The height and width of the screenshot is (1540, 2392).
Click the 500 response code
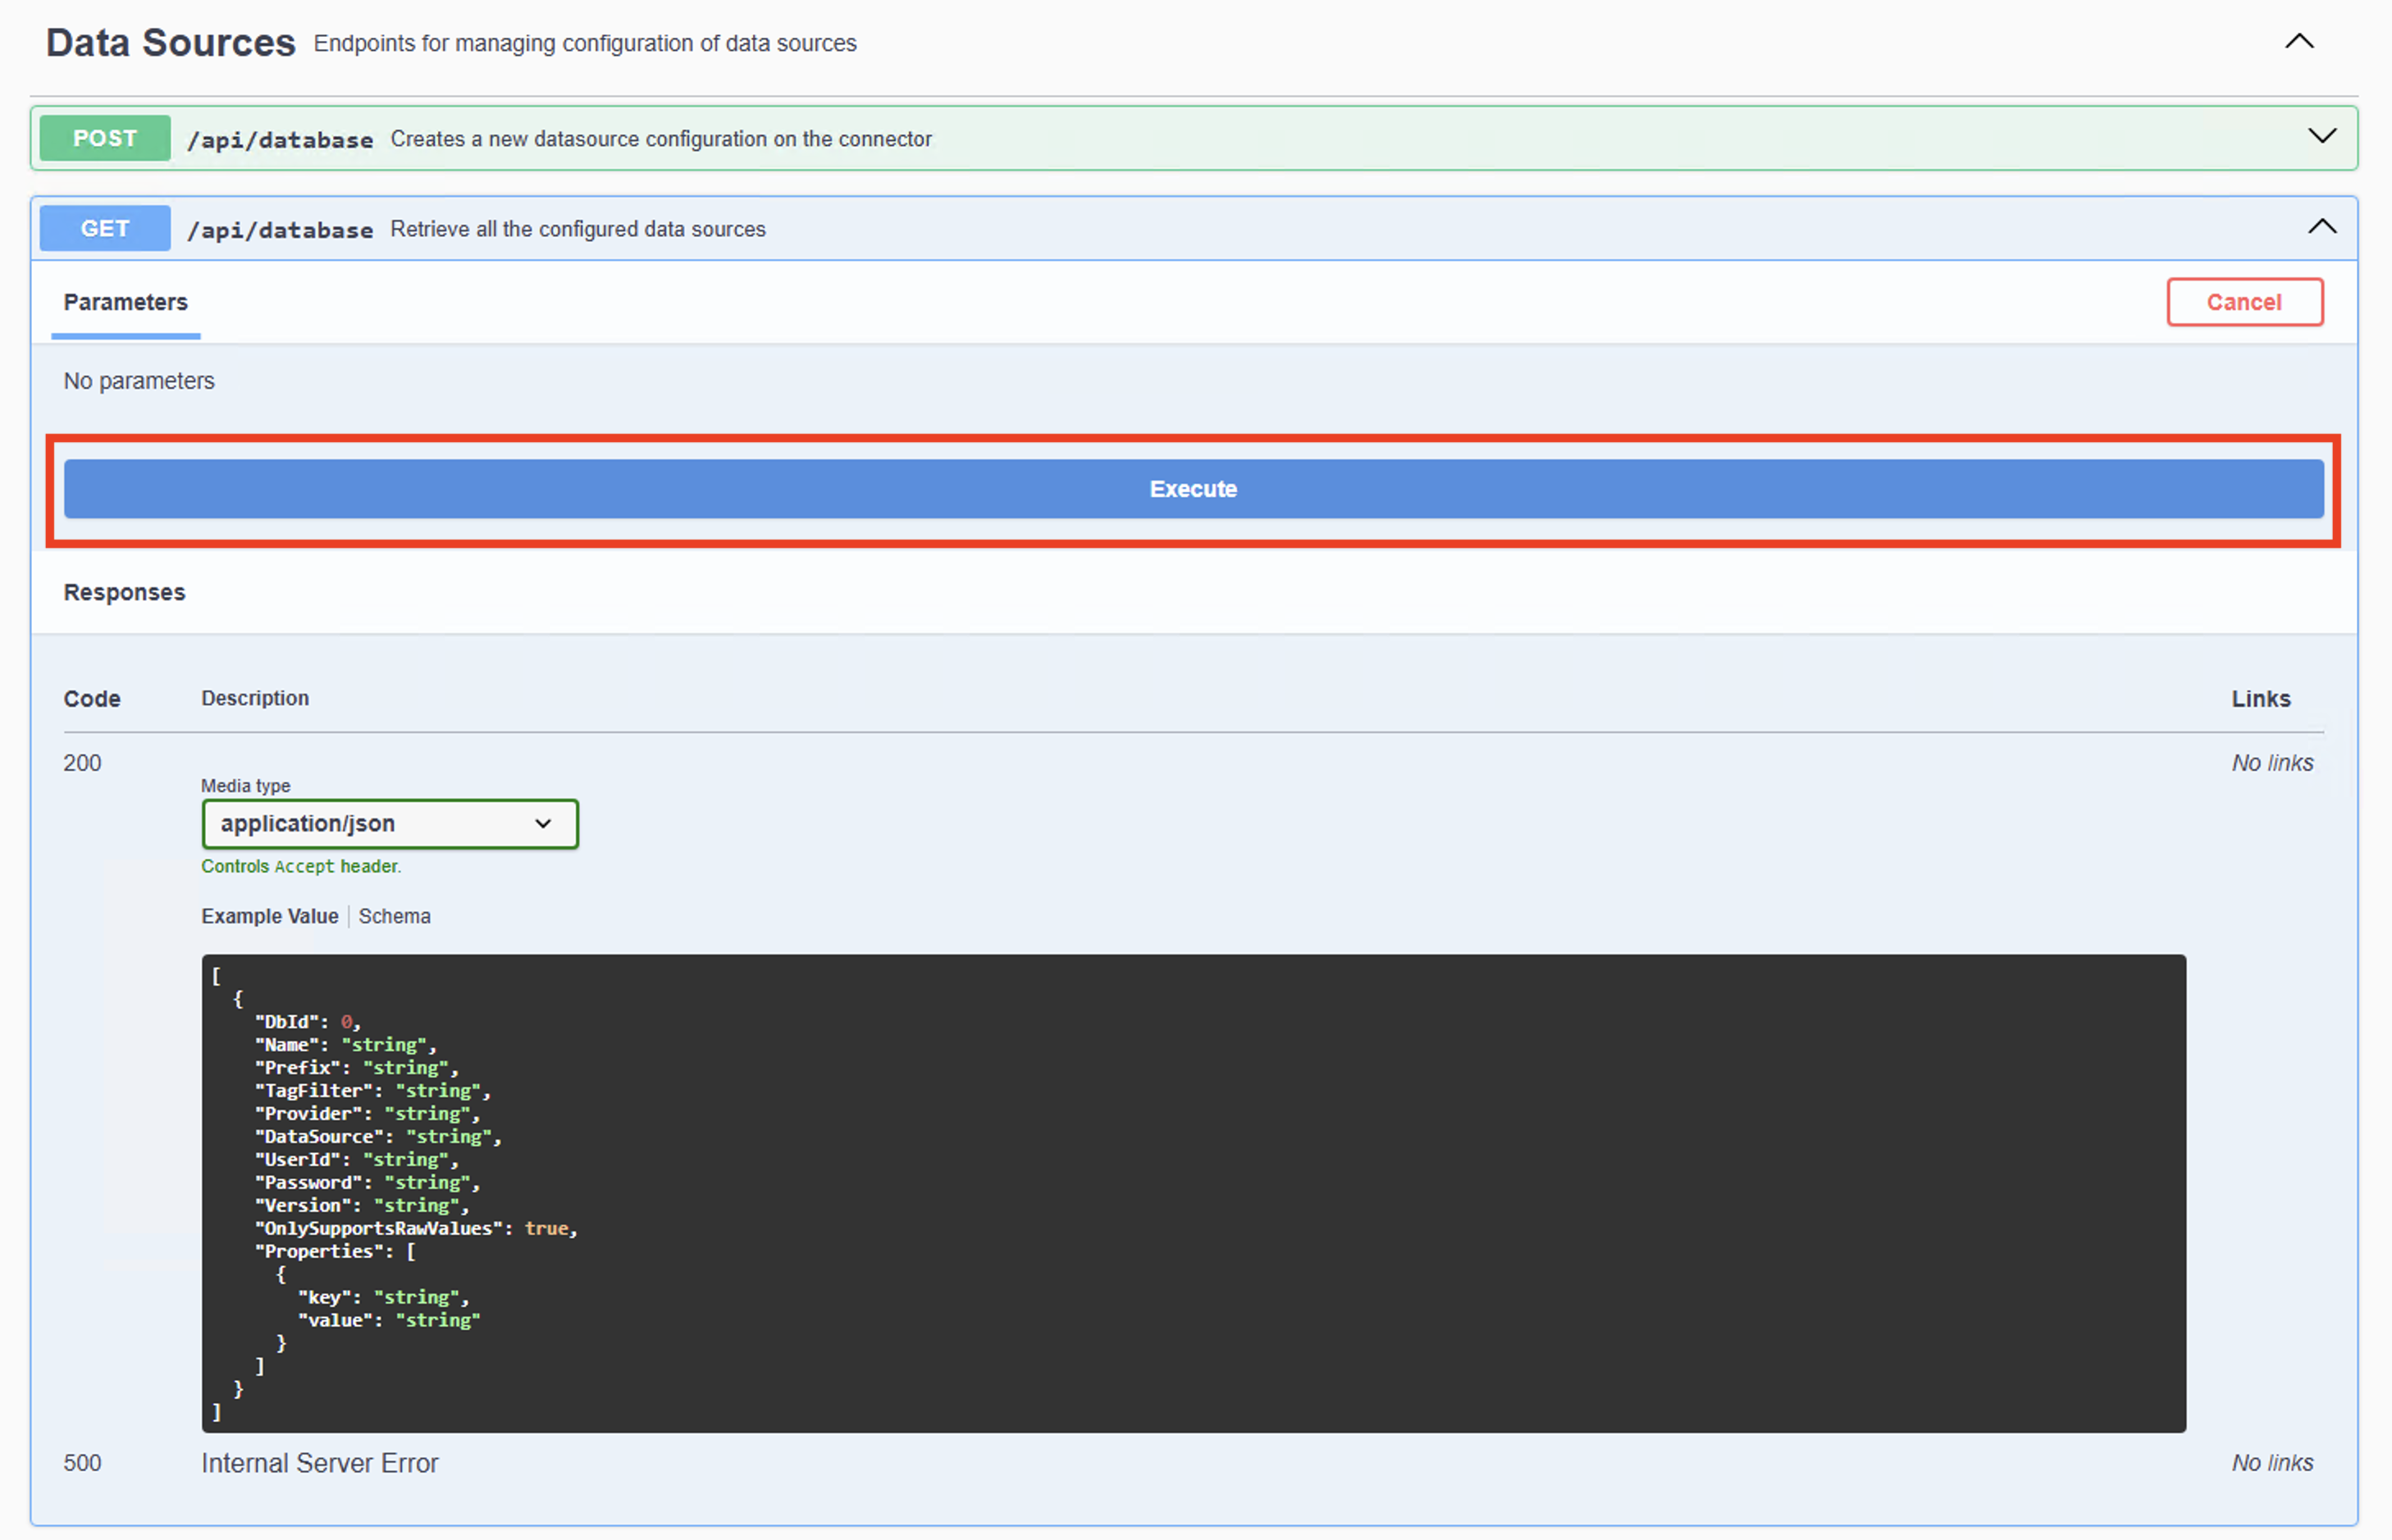click(x=82, y=1463)
